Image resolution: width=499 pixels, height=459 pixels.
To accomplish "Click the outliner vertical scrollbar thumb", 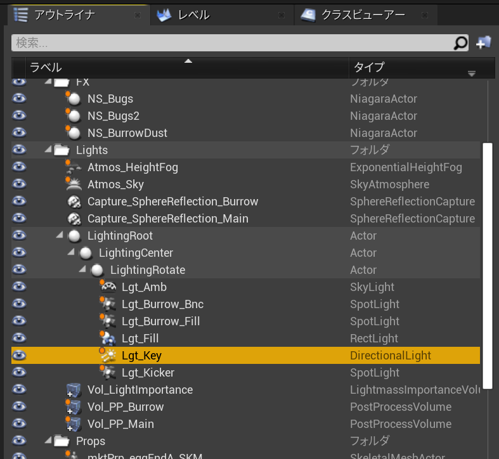I will coord(487,266).
